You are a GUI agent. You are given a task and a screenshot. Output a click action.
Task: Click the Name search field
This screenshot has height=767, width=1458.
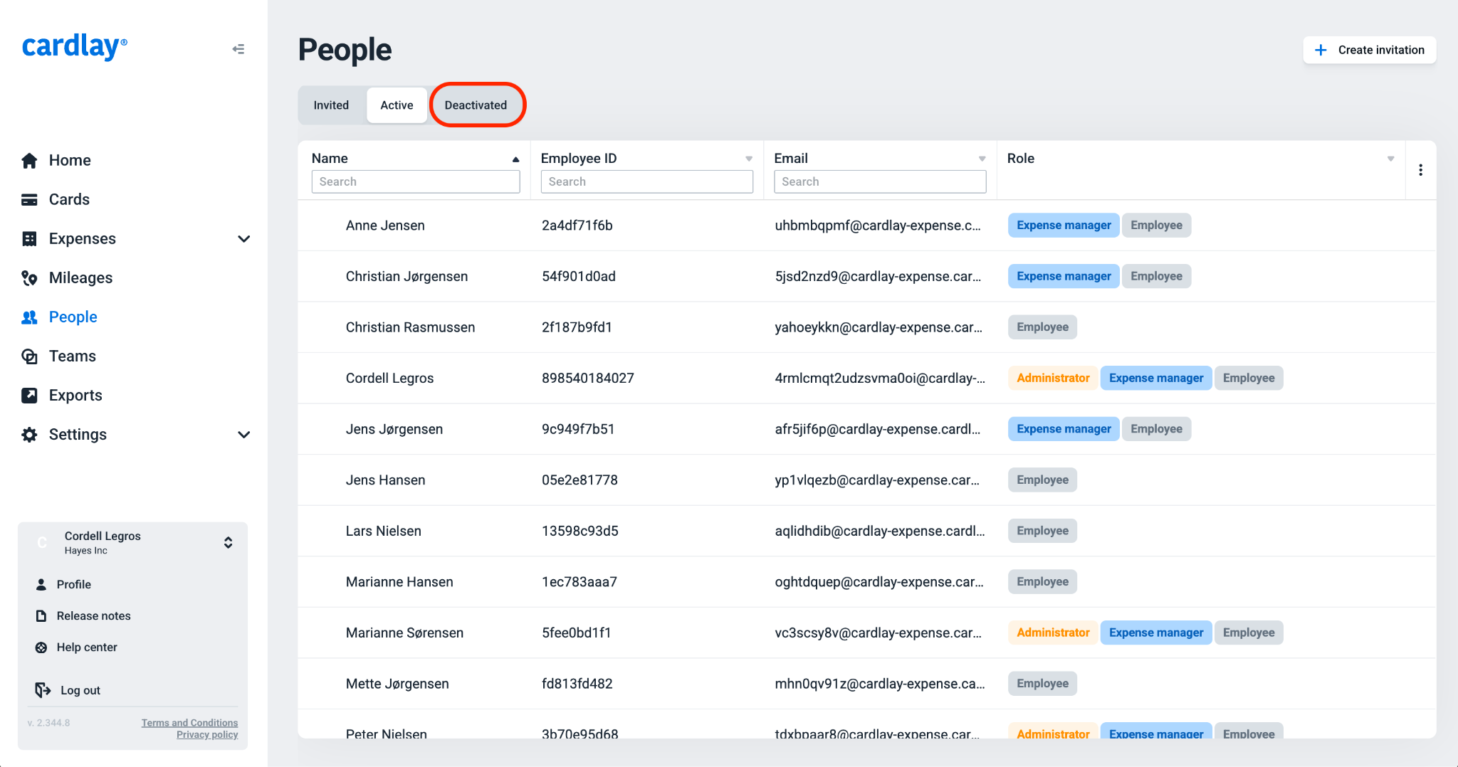point(416,181)
